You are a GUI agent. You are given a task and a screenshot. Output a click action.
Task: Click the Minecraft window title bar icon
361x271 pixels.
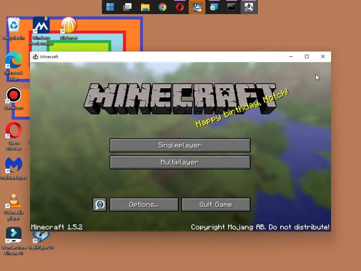36,57
